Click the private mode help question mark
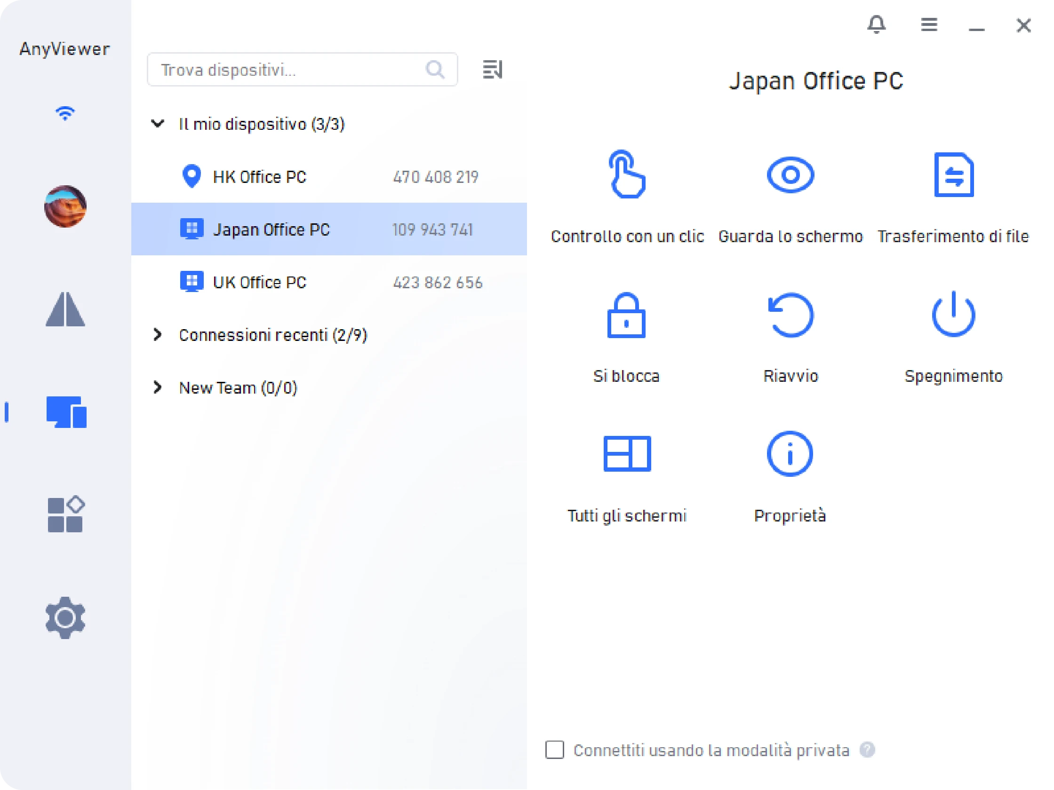The image size is (1054, 790). click(867, 750)
